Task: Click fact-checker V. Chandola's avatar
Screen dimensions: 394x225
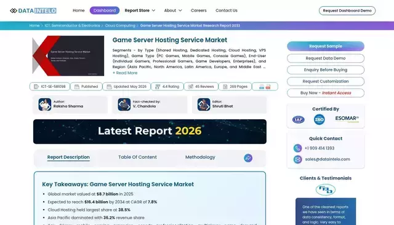Action: 124,105
